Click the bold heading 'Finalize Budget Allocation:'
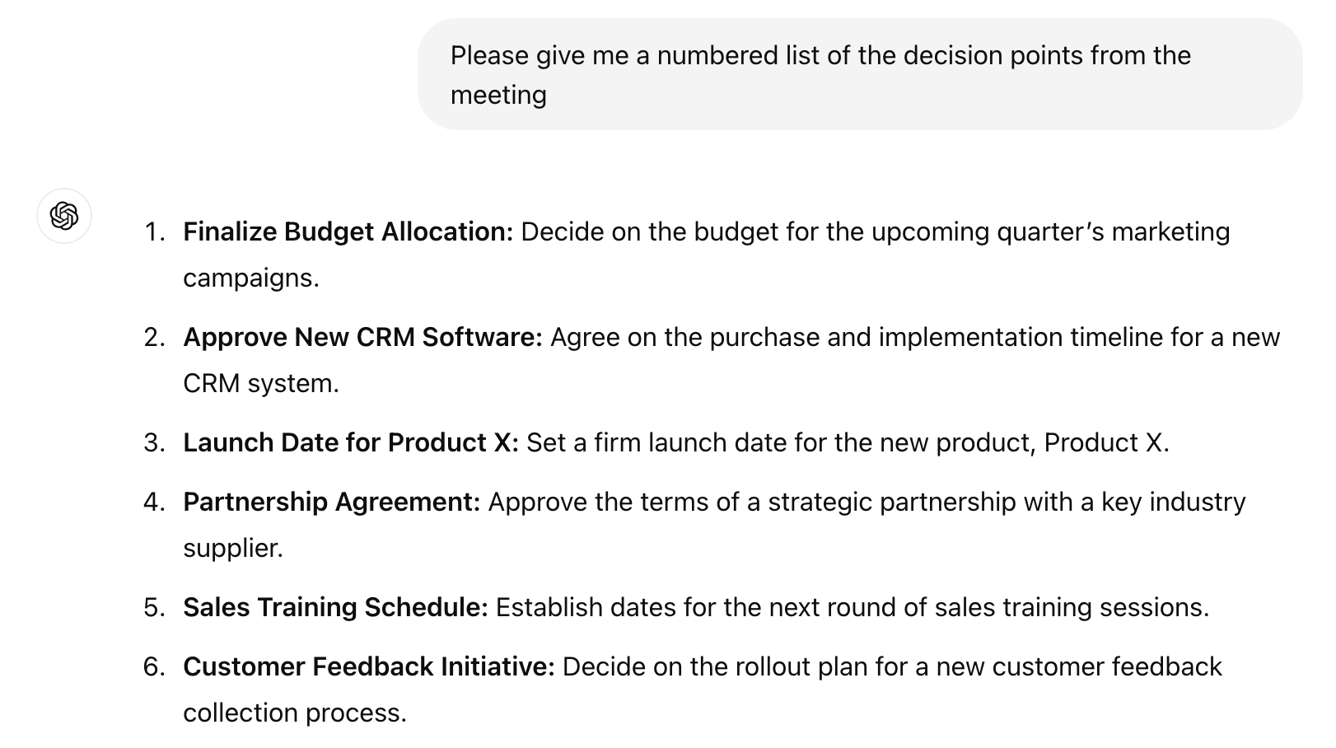 point(348,232)
